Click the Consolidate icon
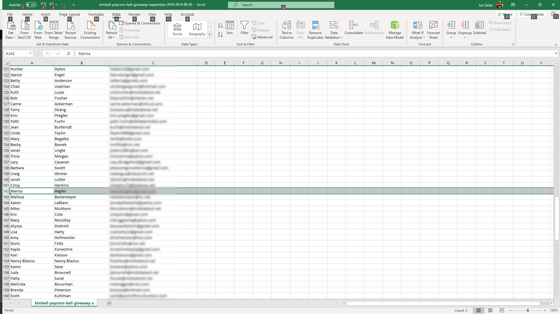This screenshot has height=314, width=560. 353,26
